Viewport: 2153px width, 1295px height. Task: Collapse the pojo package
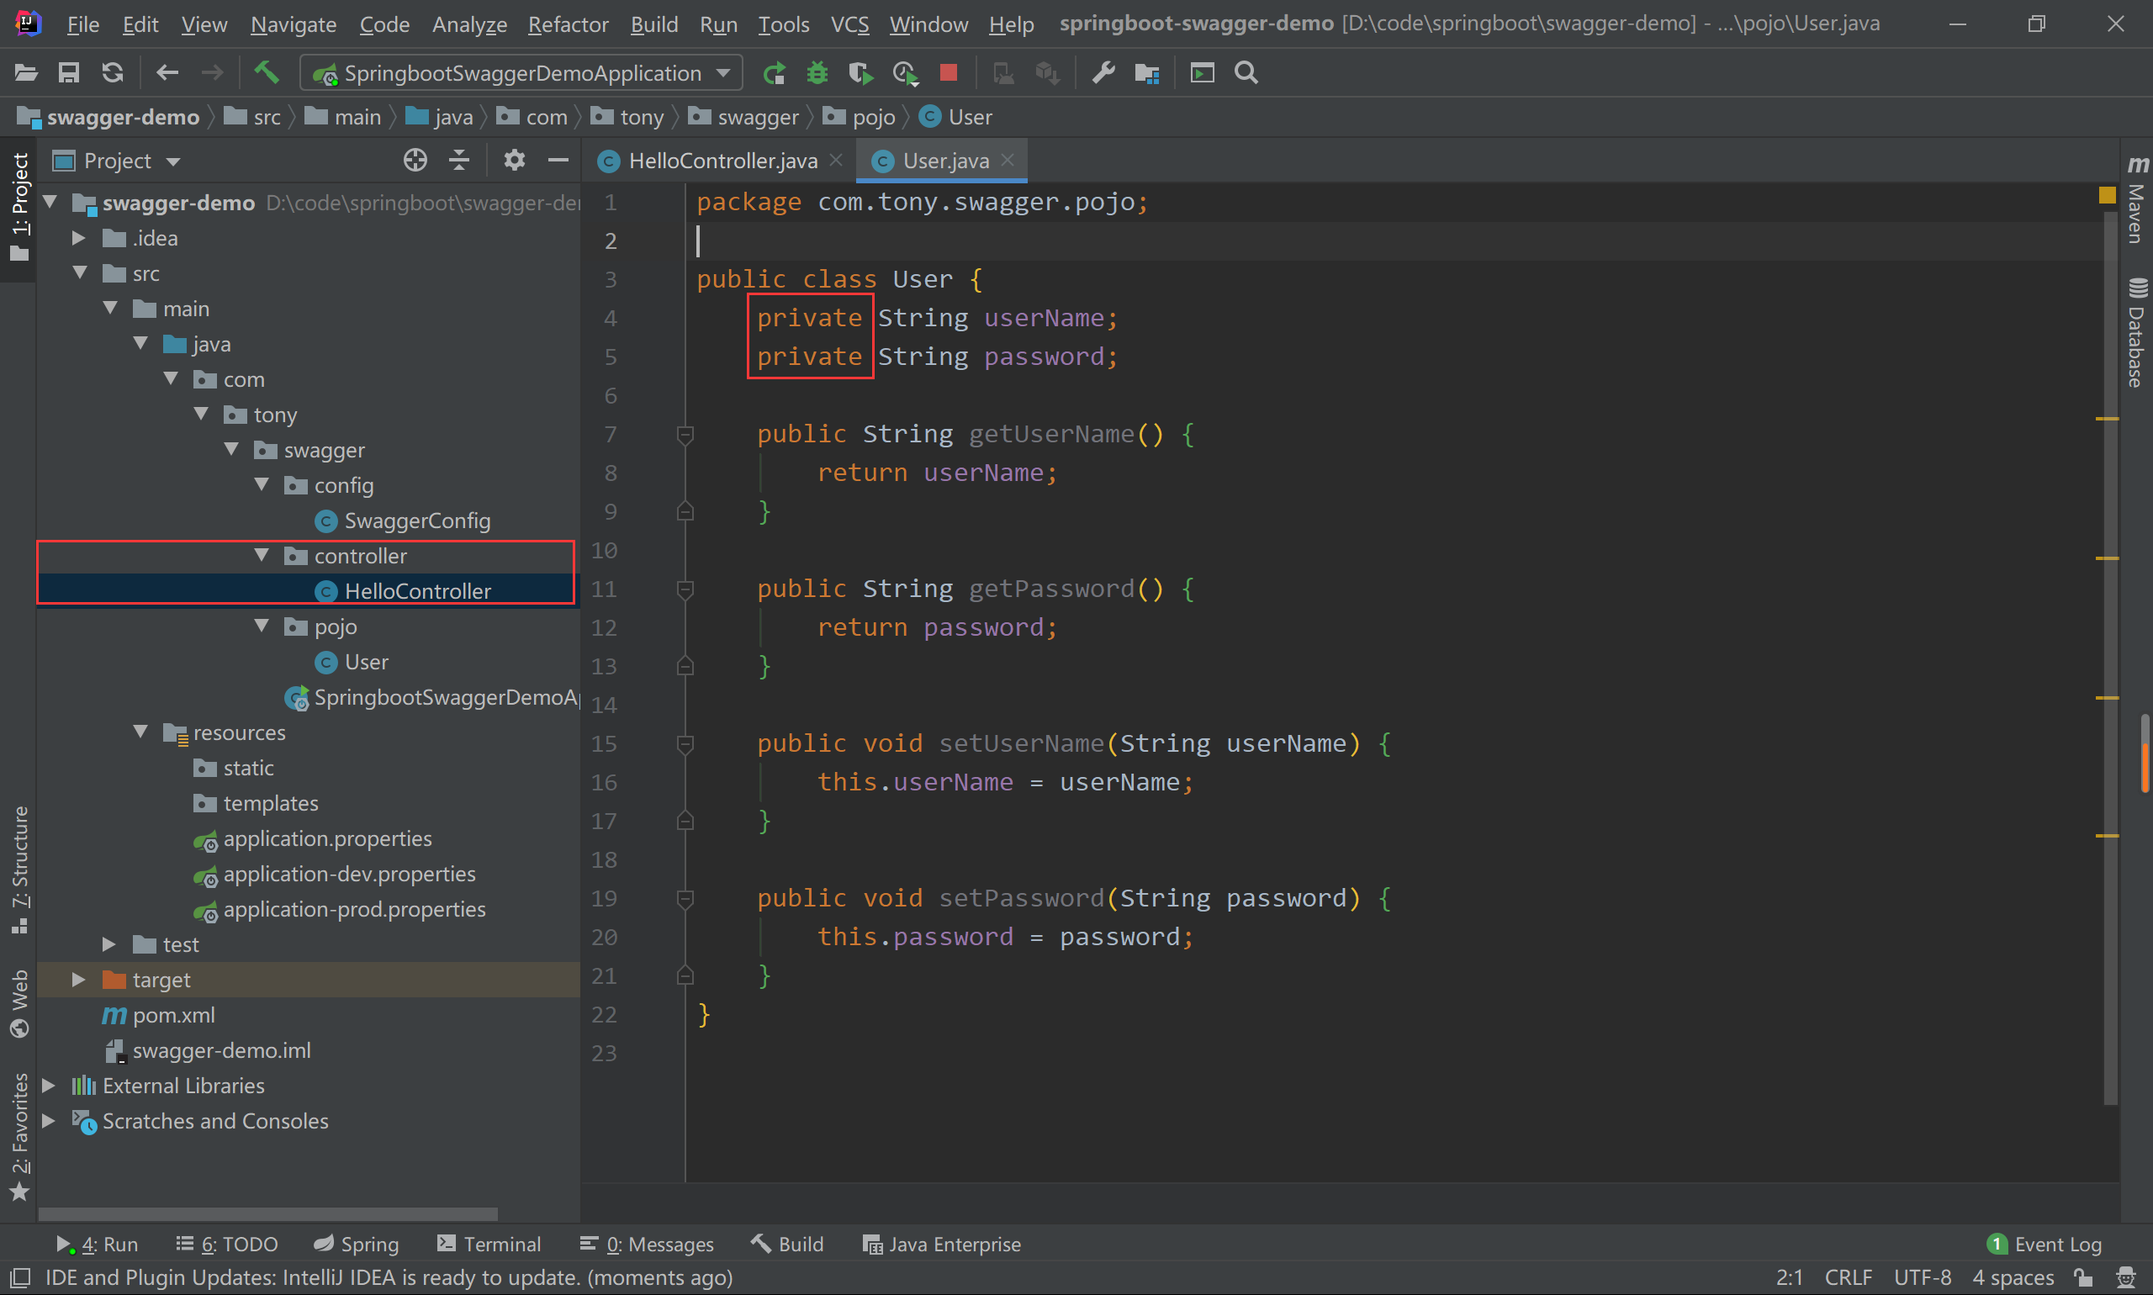pos(261,626)
